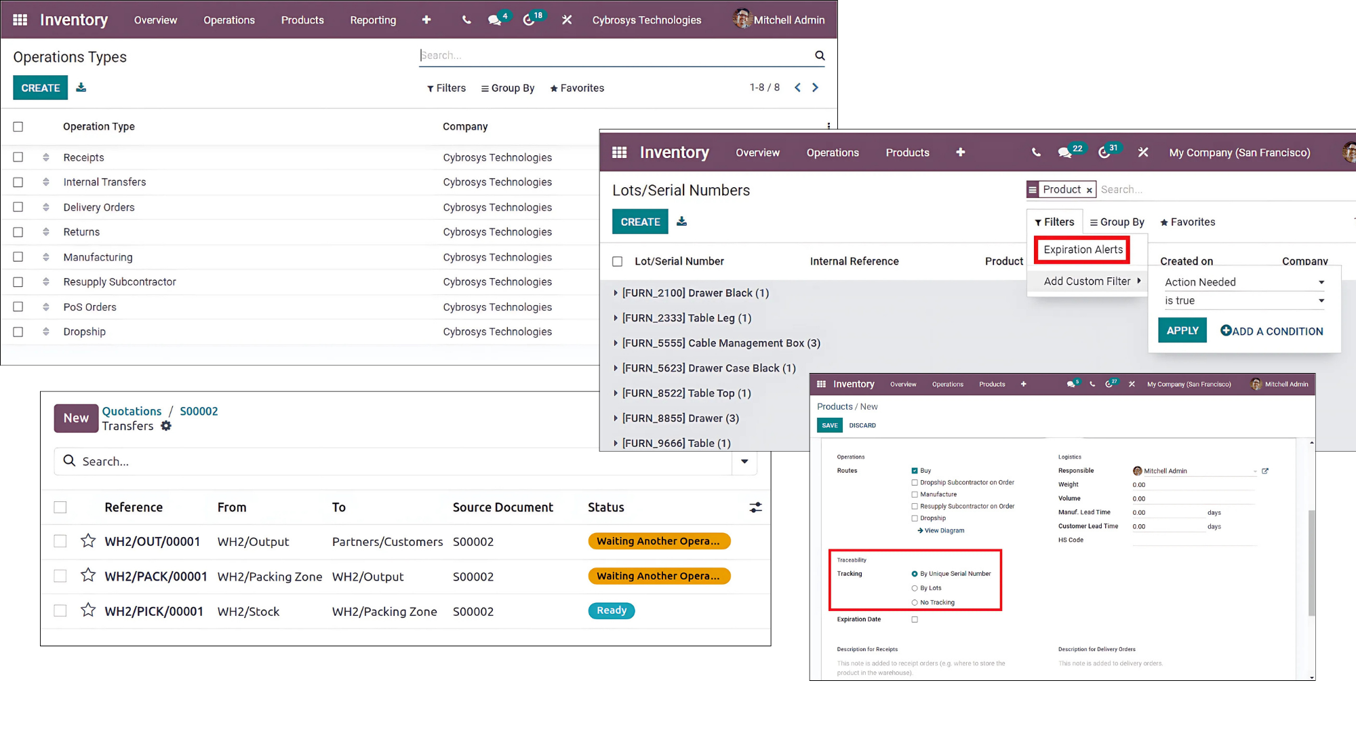Click the search magnifier in Operations Types

(820, 56)
